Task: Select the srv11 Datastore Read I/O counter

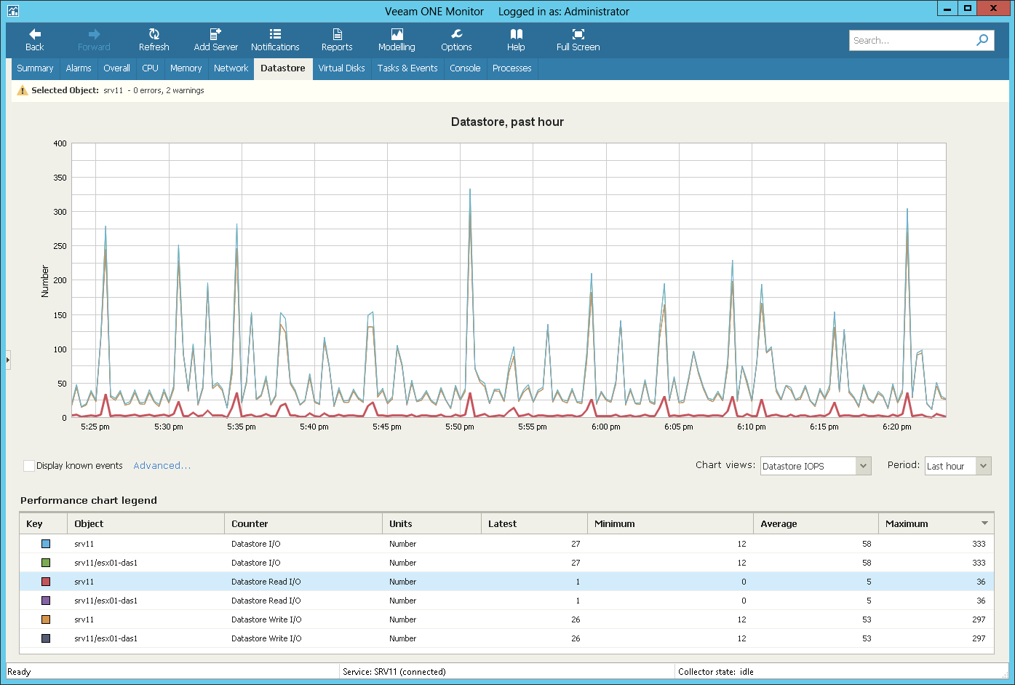Action: 266,582
